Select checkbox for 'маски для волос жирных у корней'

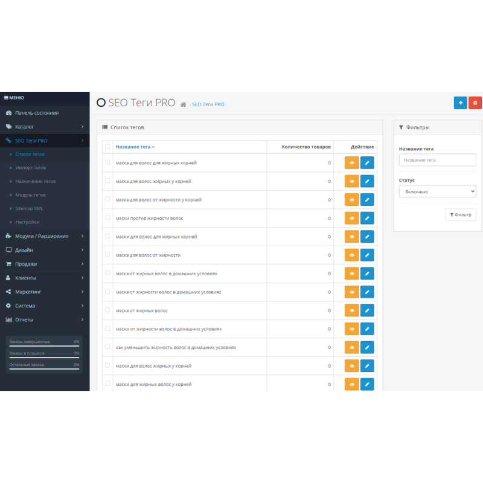pyautogui.click(x=107, y=365)
